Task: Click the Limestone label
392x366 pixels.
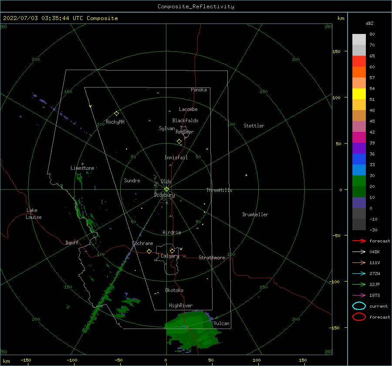Action: [82, 168]
